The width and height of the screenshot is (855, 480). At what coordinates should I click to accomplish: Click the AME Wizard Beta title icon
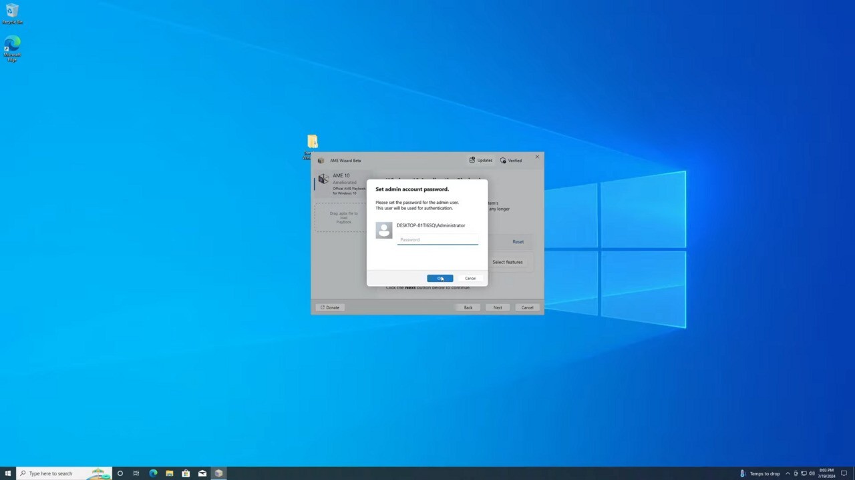[x=321, y=161]
